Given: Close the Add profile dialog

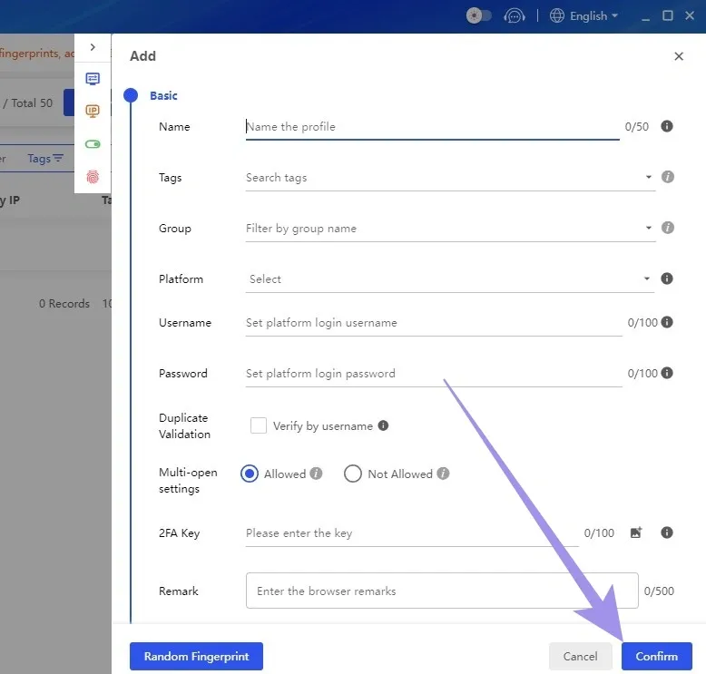Looking at the screenshot, I should (x=679, y=56).
